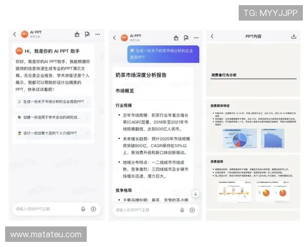This screenshot has width=308, height=247.
Task: Tap the microphone icon in middle screen input
Action: [182, 210]
